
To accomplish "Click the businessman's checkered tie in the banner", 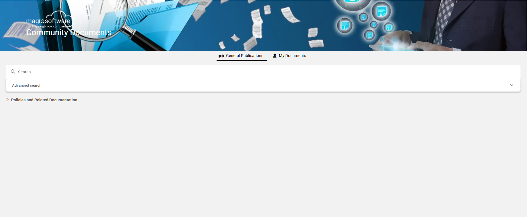I will click(444, 20).
